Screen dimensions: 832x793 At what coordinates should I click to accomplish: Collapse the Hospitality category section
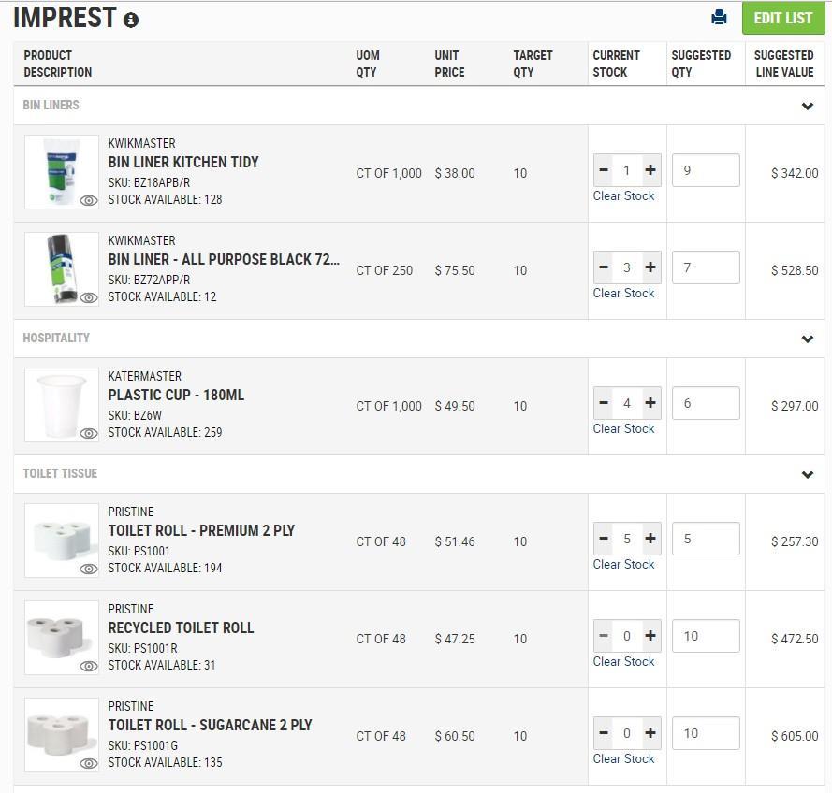[808, 339]
